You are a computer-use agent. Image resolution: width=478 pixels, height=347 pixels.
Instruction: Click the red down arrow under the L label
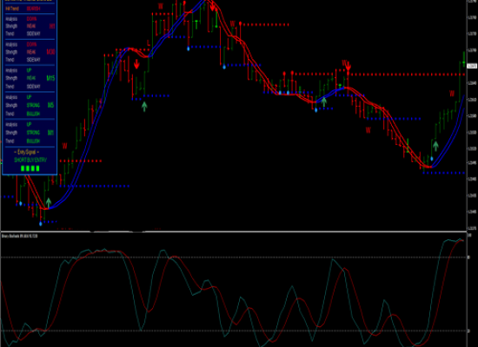[136, 64]
